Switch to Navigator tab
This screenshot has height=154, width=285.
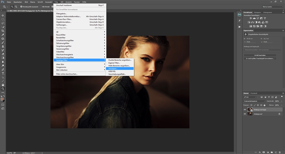click(x=257, y=12)
